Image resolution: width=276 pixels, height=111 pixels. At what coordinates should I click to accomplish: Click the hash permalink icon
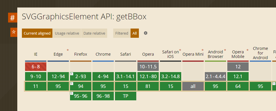[12, 18]
